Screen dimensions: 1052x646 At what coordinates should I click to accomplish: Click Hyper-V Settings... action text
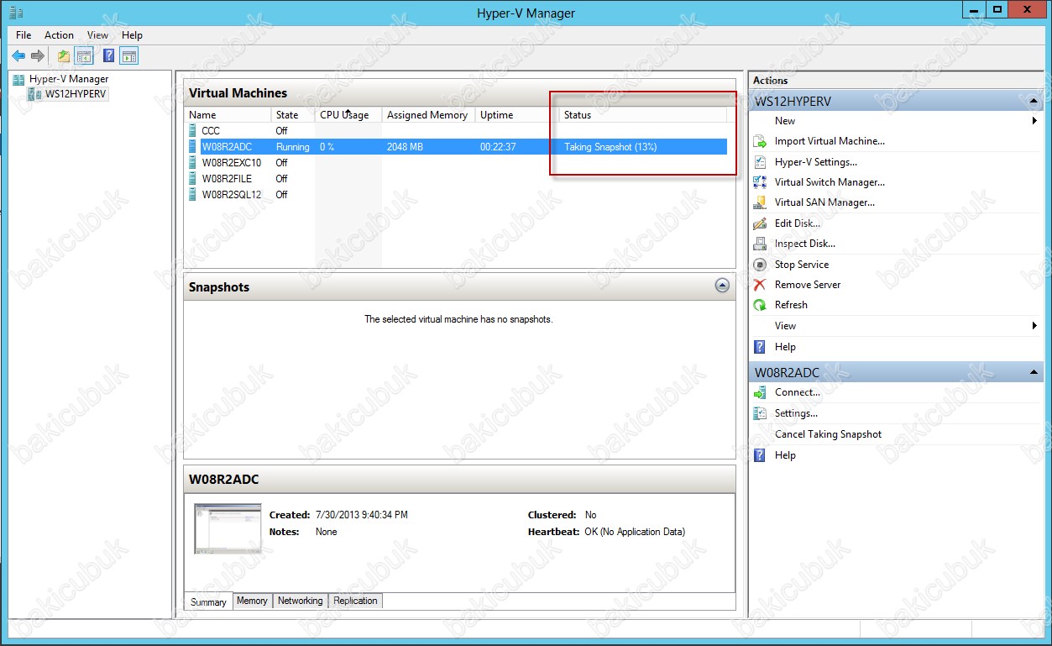pos(816,162)
